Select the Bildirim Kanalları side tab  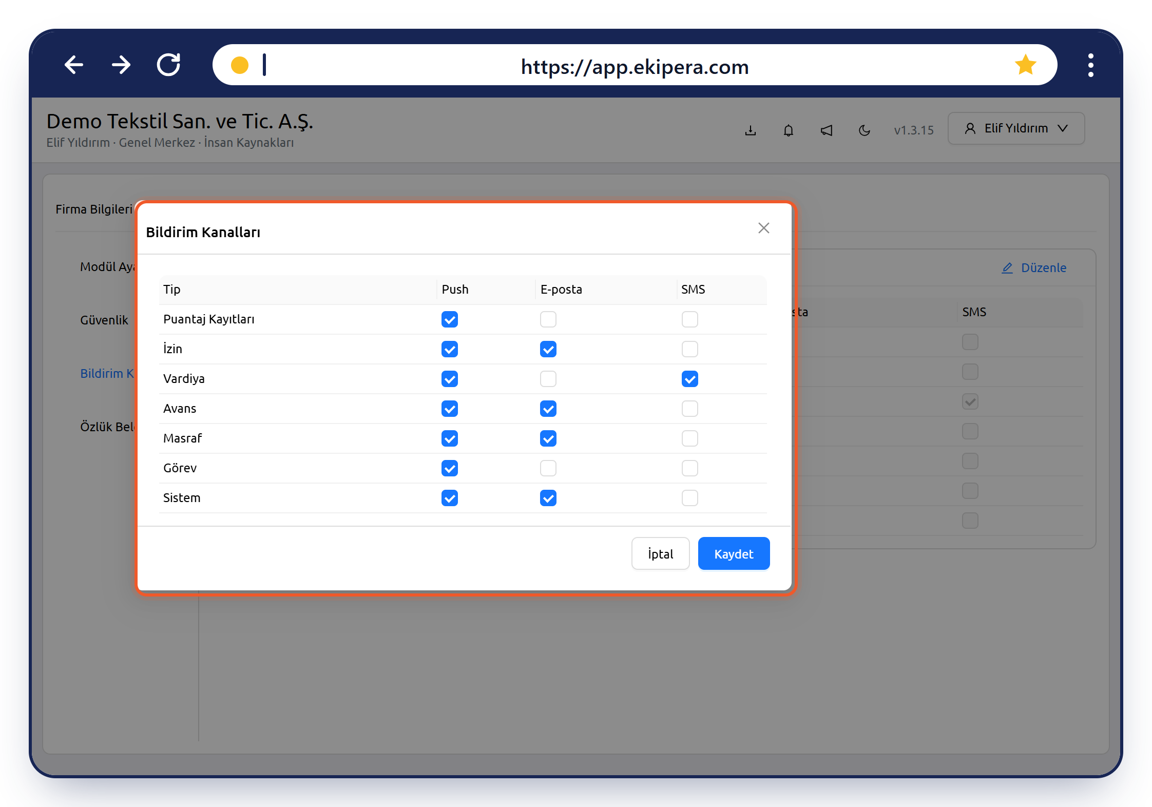pyautogui.click(x=107, y=374)
